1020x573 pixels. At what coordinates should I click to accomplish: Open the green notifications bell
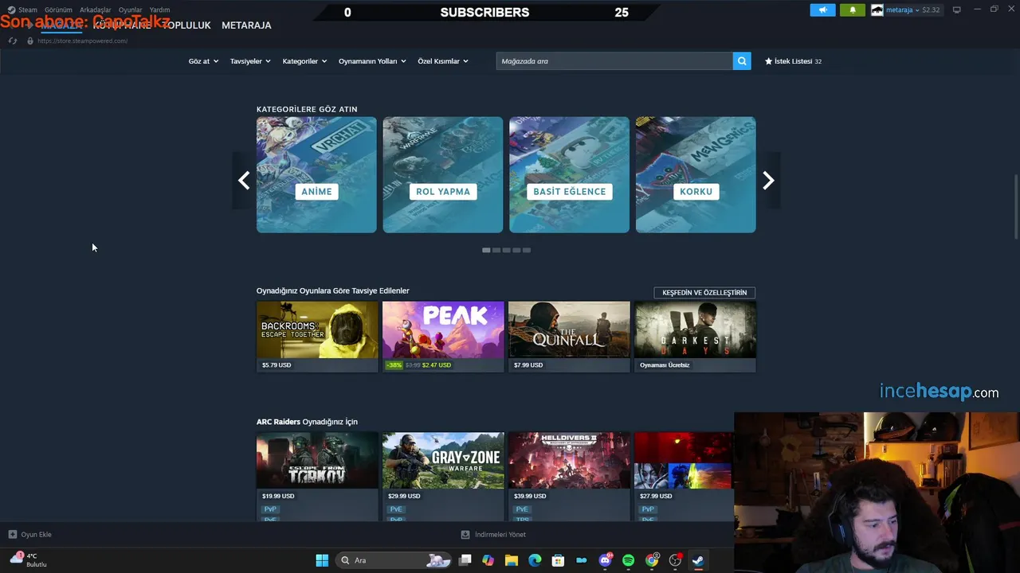coord(852,10)
